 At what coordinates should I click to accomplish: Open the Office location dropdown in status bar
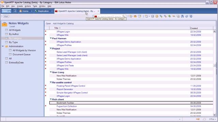(x=213, y=119)
